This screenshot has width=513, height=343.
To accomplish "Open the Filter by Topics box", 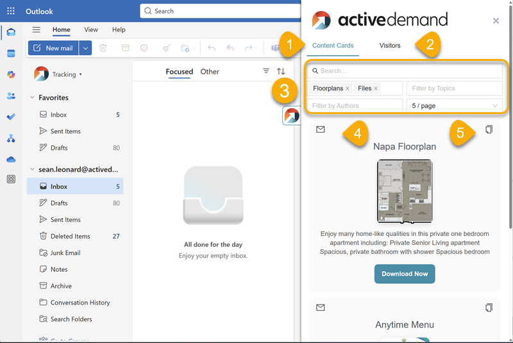I will tap(455, 88).
